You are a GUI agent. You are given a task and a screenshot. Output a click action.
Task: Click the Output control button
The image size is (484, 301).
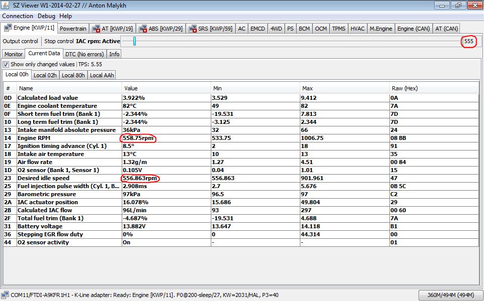tap(20, 41)
